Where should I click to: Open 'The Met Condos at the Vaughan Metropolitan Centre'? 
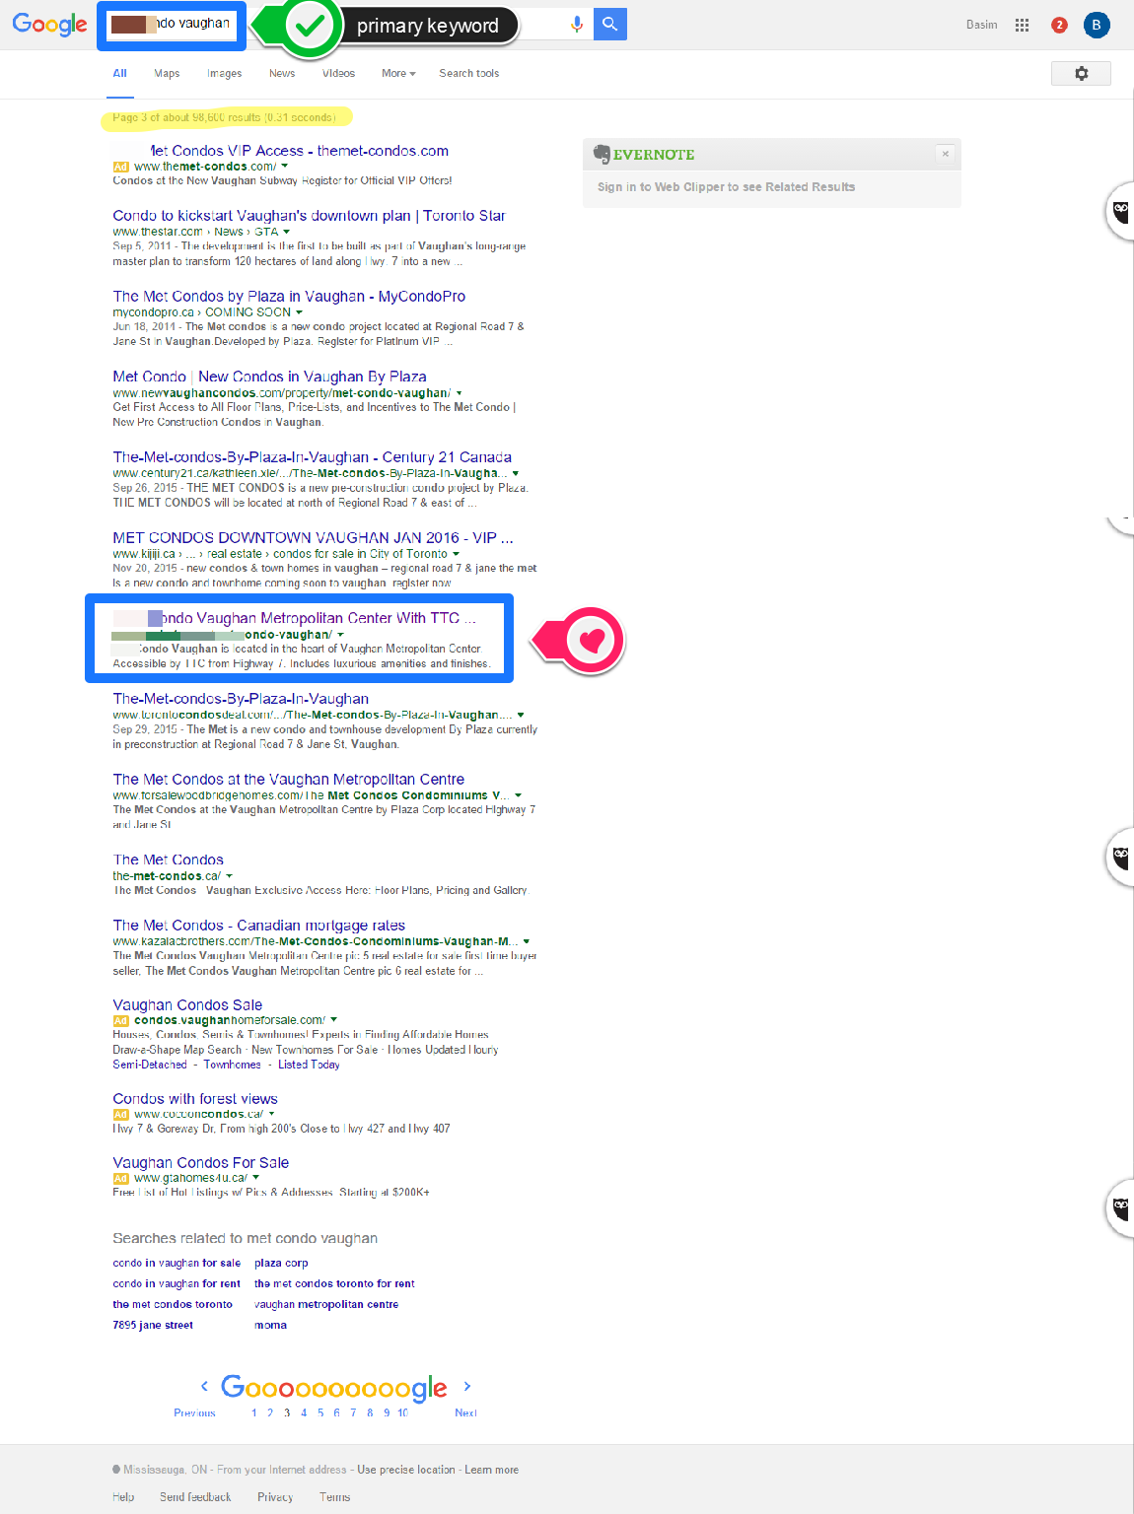point(288,779)
